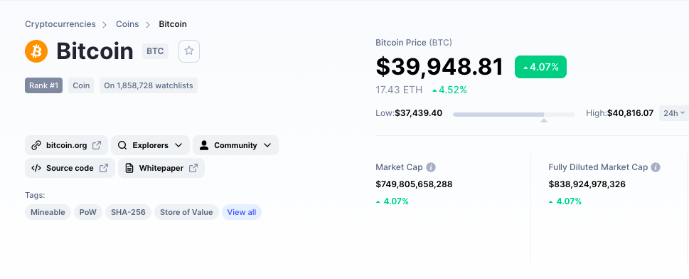689x279 pixels.
Task: Click the chain link icon beside bitcoin.org
Action: (36, 145)
